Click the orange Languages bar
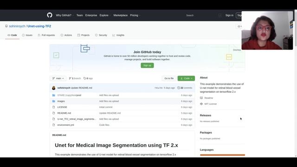 (222, 155)
